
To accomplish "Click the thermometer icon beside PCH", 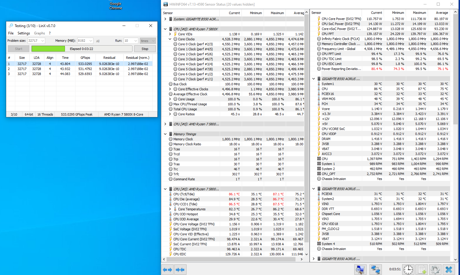I will point(319,104).
